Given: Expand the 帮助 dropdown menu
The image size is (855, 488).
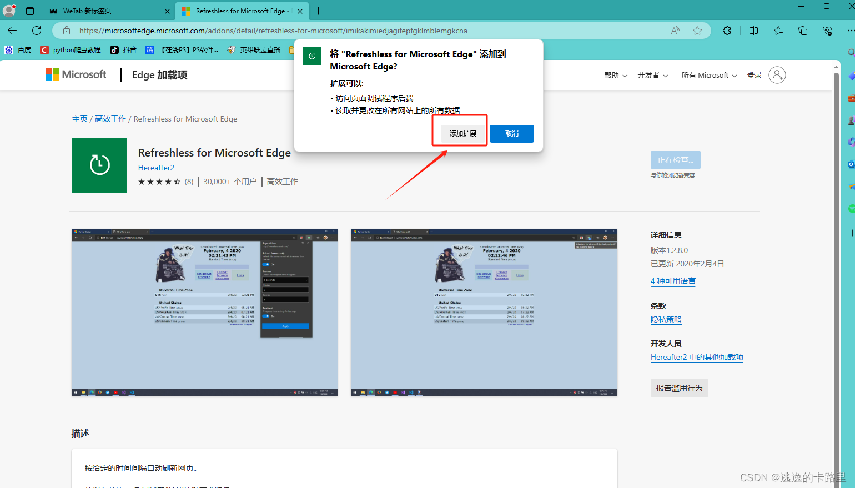Looking at the screenshot, I should point(616,75).
